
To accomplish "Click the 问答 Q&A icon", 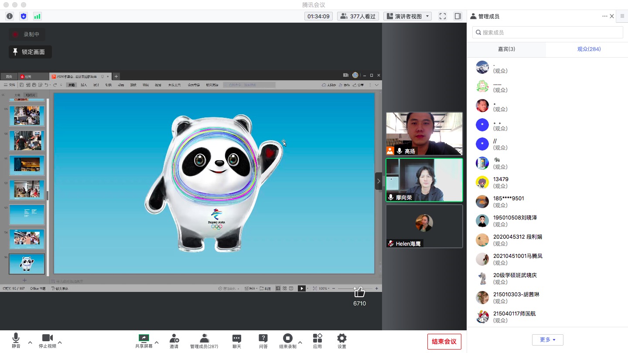I will 263,341.
